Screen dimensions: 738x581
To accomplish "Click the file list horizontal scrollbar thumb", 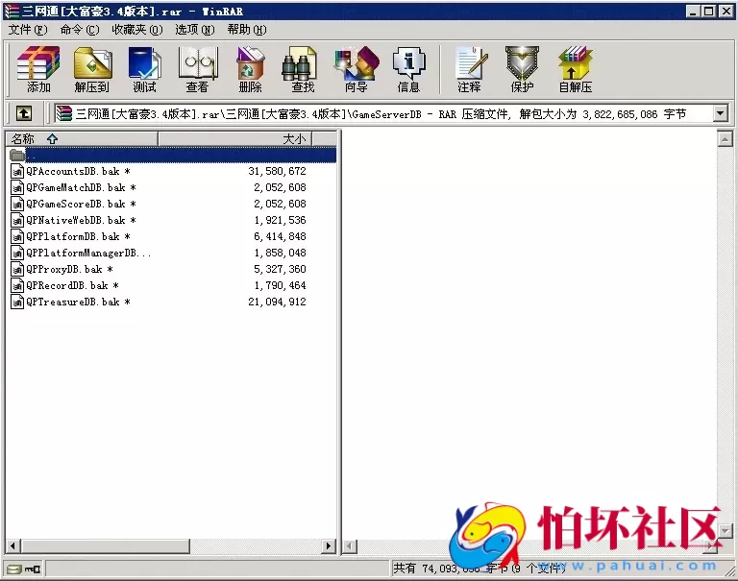I will 106,545.
